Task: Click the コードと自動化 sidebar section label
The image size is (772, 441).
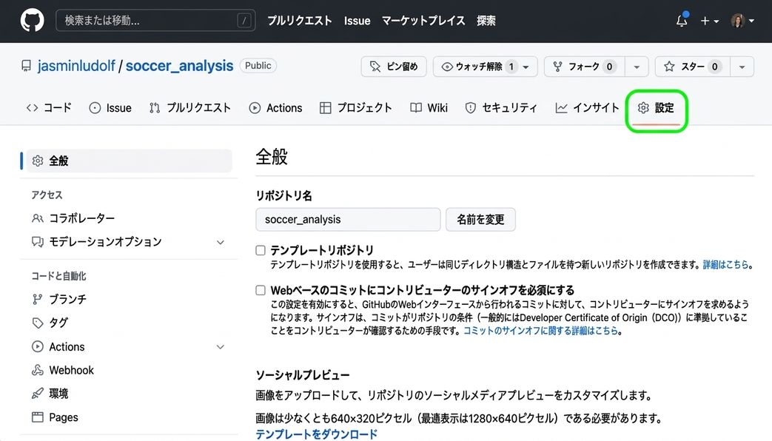Action: click(x=58, y=276)
